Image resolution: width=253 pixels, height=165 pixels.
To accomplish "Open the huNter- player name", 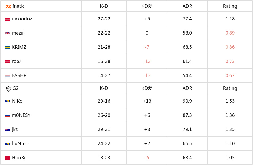I will point(20,143).
